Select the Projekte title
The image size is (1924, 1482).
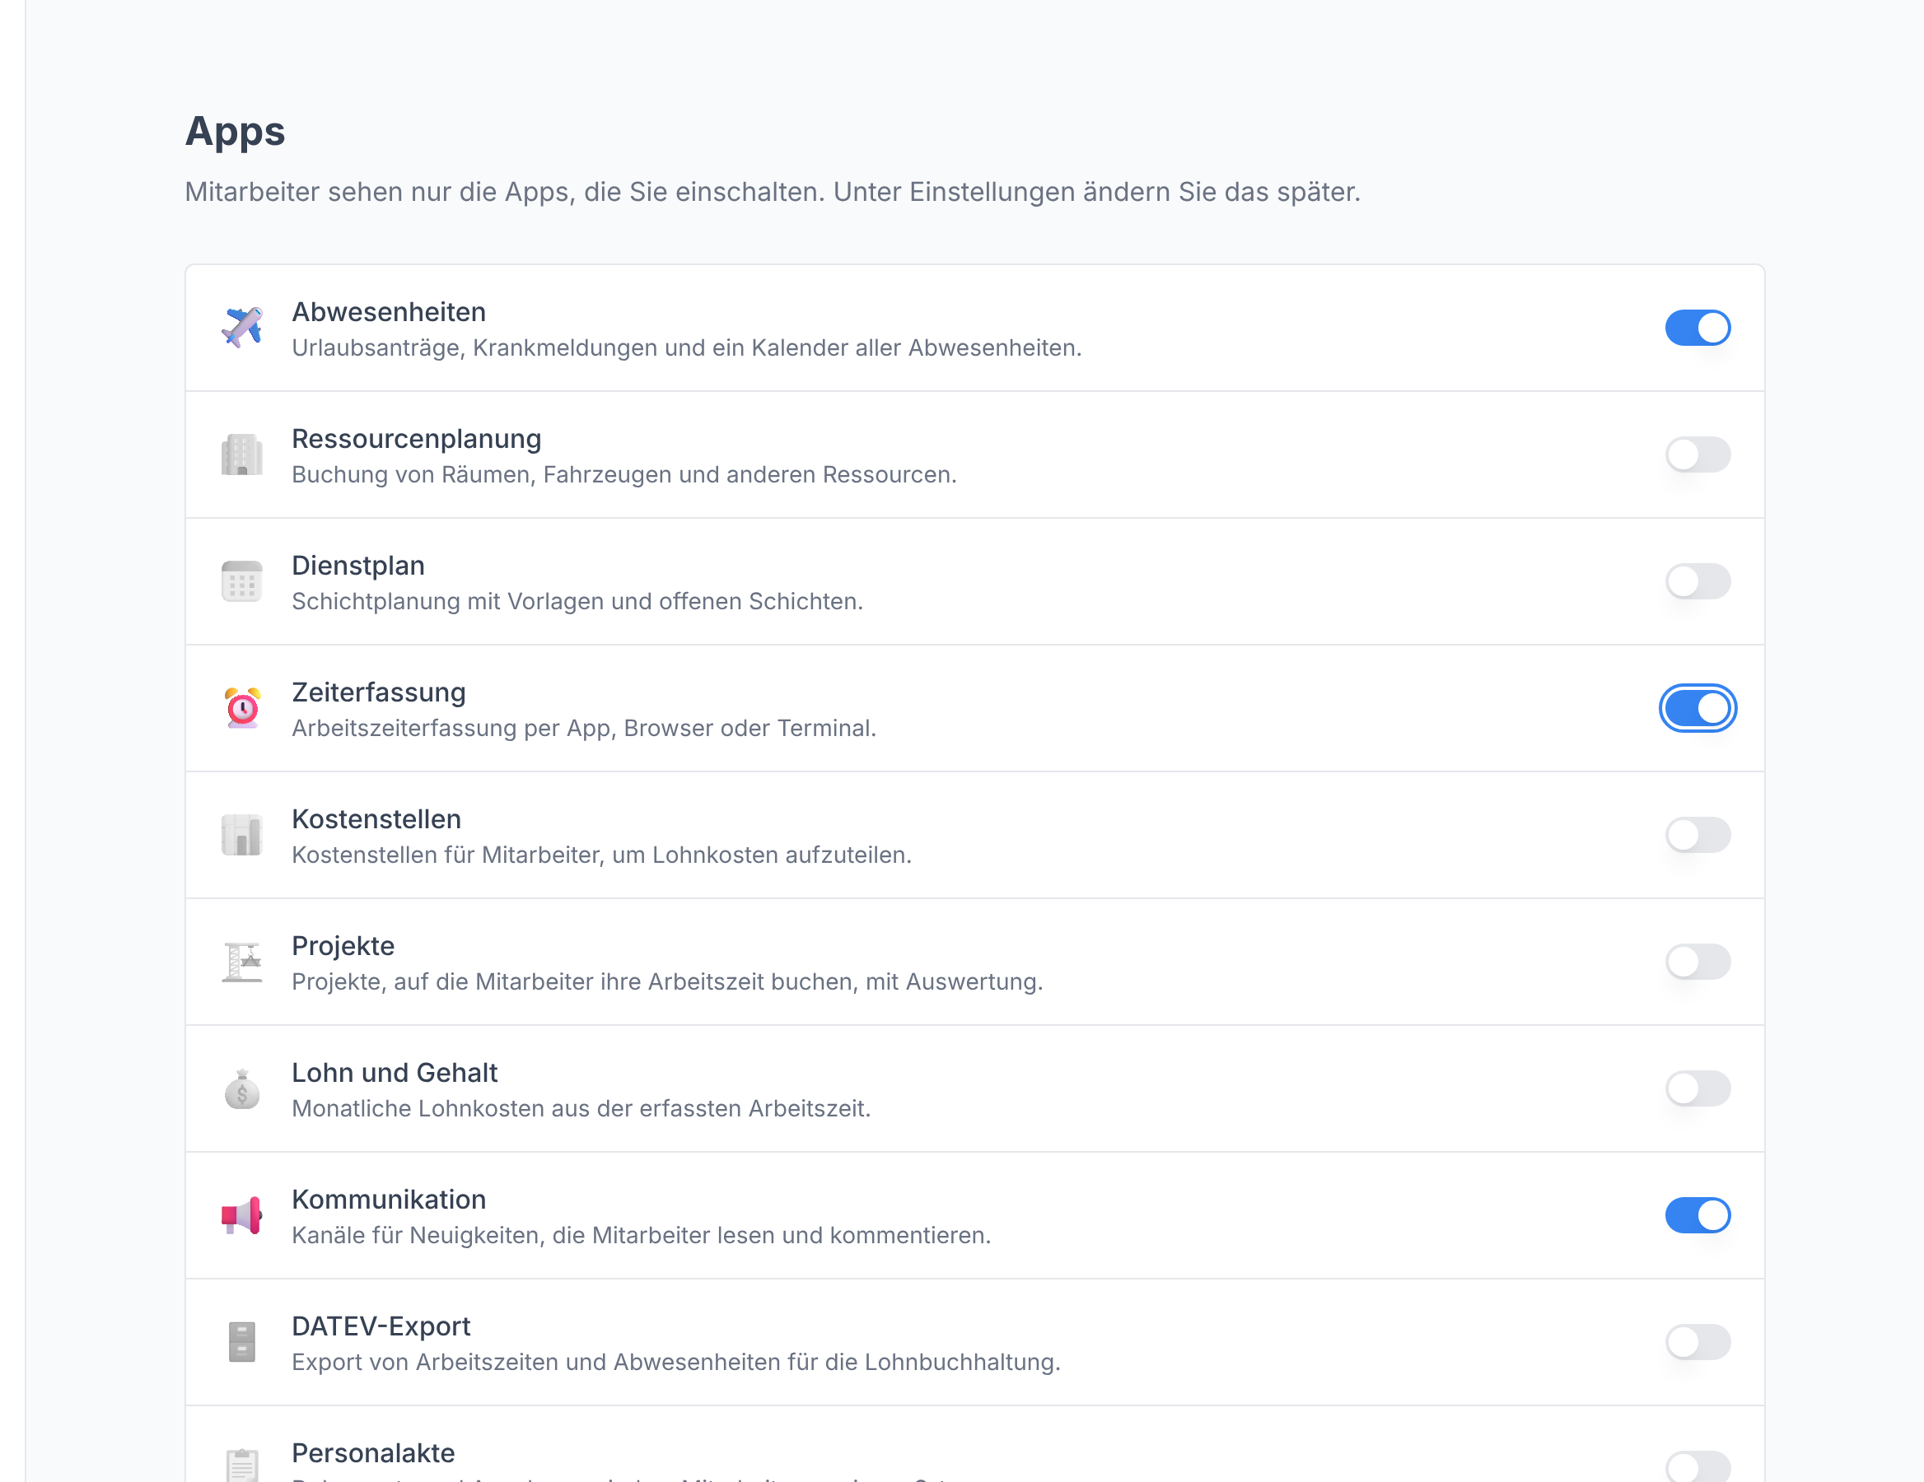click(343, 946)
